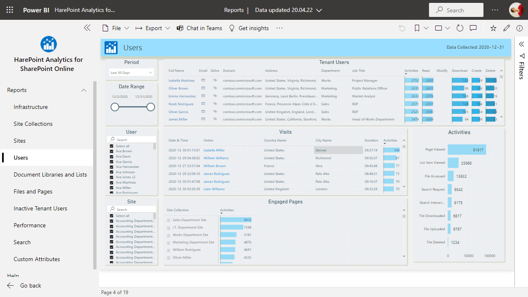Open Emma Hernandez user link

182,96
